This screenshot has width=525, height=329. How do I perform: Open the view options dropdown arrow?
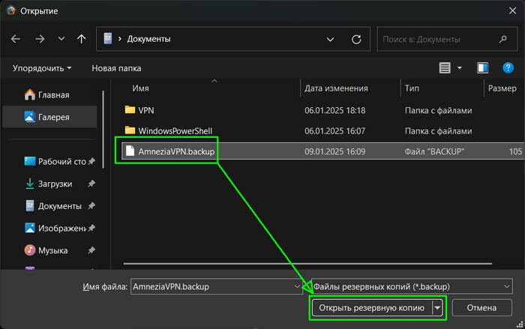coord(460,68)
